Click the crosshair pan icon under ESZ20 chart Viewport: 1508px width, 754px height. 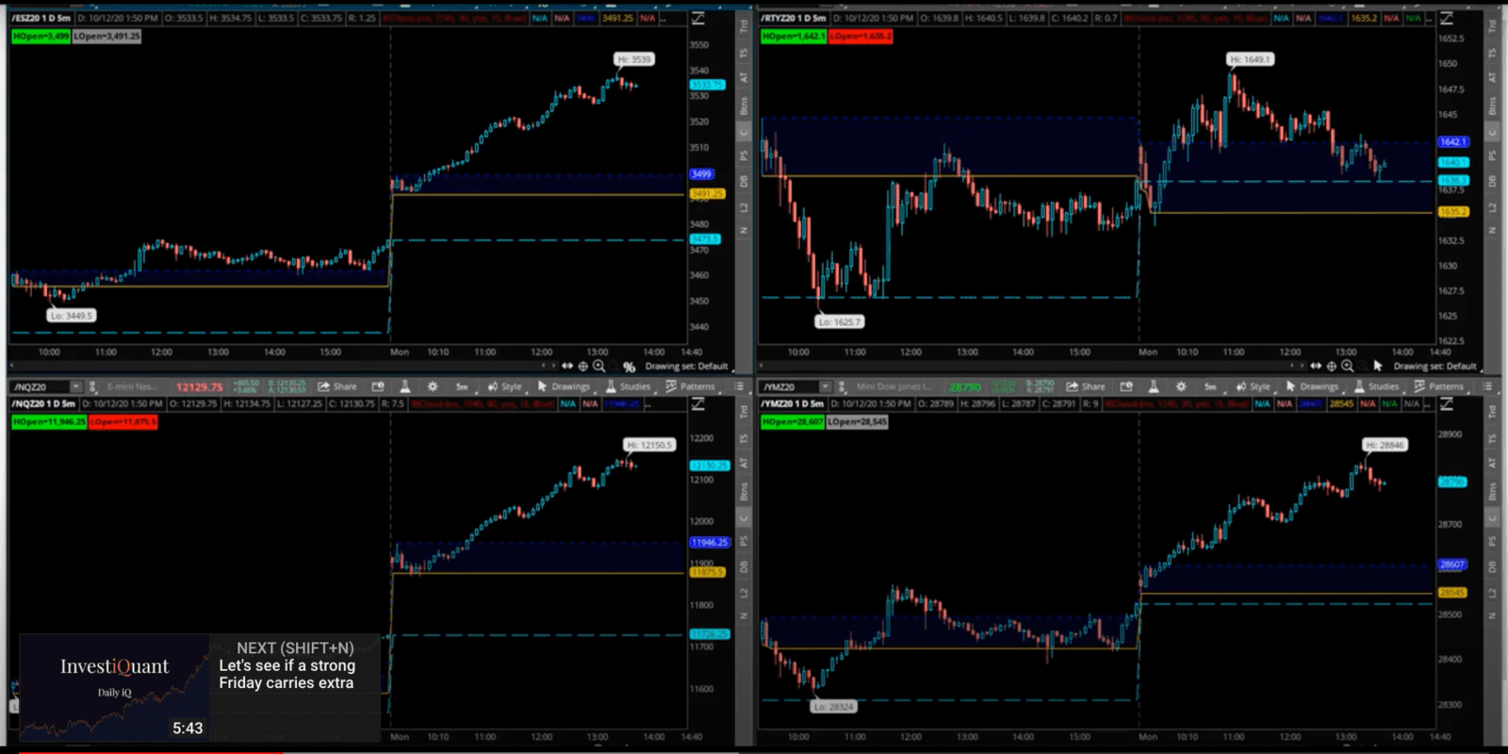click(582, 366)
